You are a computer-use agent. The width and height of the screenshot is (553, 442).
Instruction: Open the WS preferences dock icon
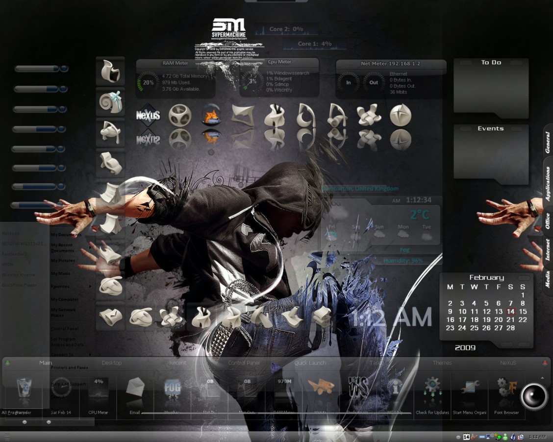coord(358,388)
